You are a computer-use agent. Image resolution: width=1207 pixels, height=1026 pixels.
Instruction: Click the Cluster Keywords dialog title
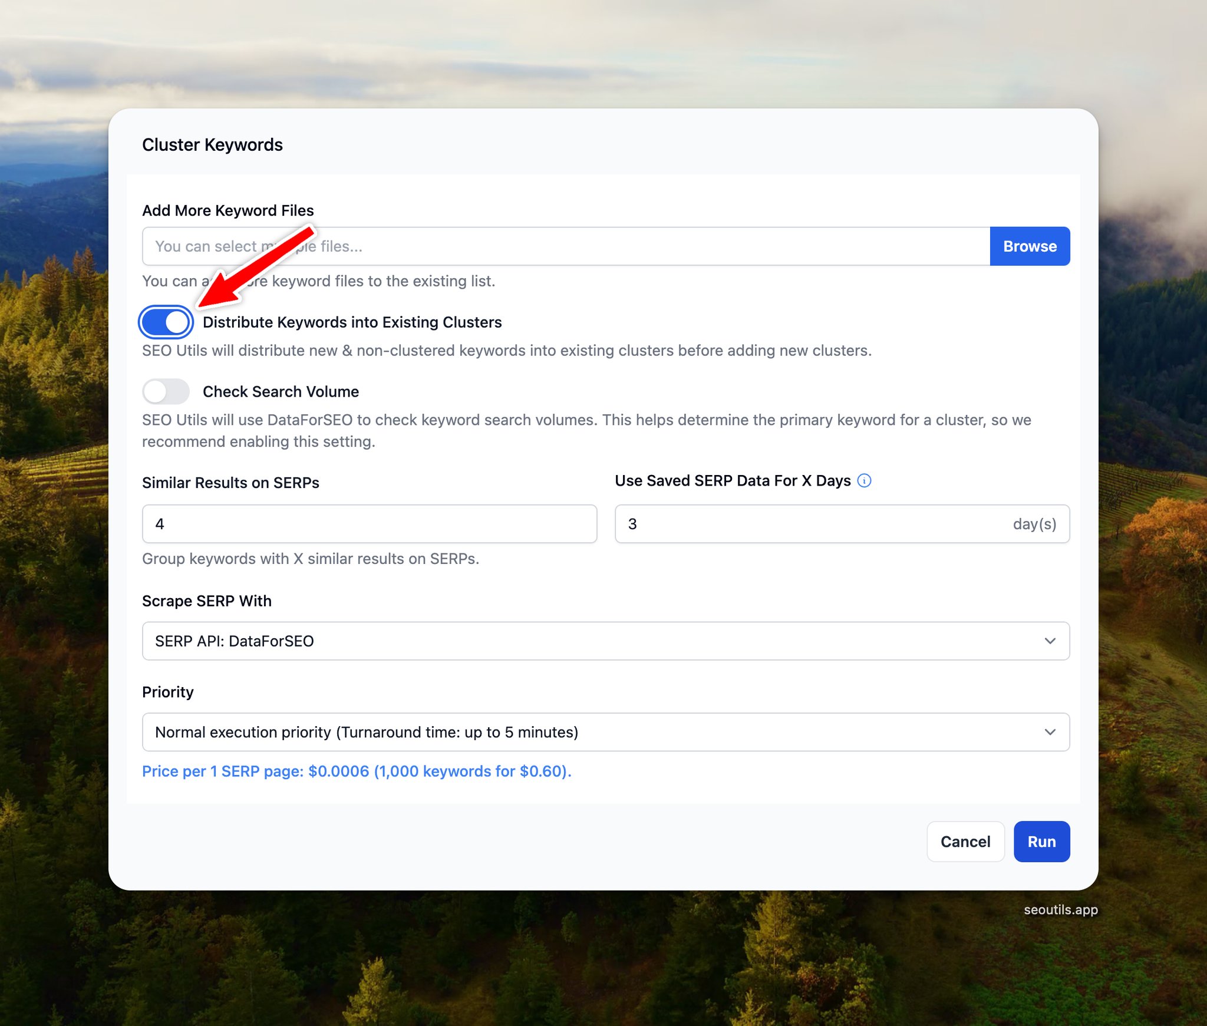[212, 145]
